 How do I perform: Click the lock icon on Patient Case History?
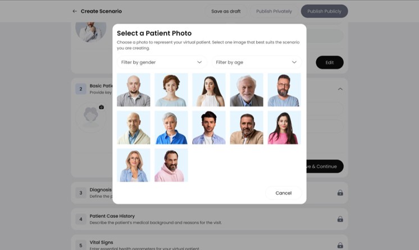(x=340, y=219)
